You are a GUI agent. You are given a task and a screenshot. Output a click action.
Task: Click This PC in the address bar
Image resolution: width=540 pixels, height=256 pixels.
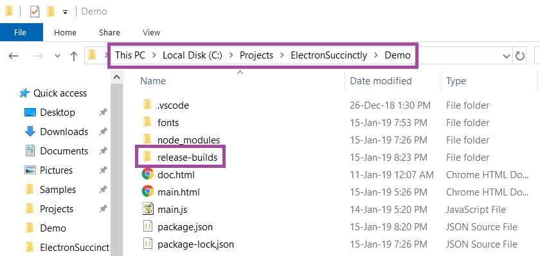[x=130, y=55]
